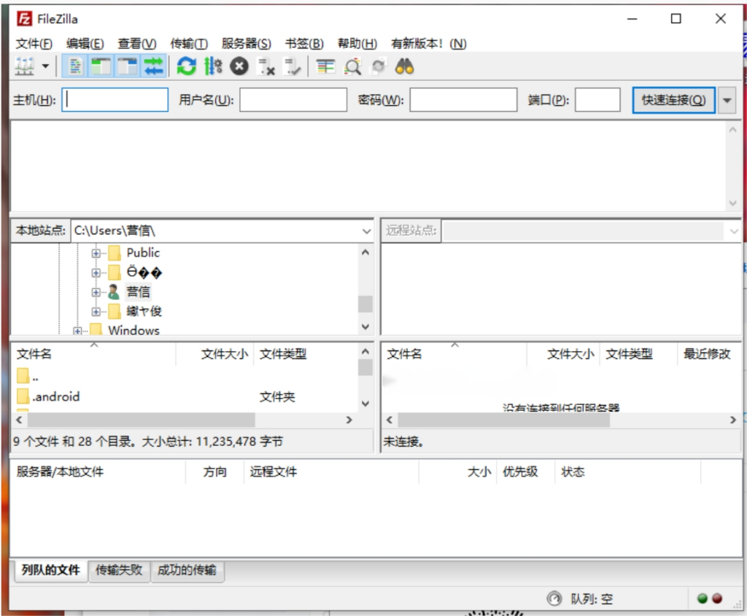Click the 快速连接(Q) button
Screen dimensions: 747x616
(x=673, y=100)
